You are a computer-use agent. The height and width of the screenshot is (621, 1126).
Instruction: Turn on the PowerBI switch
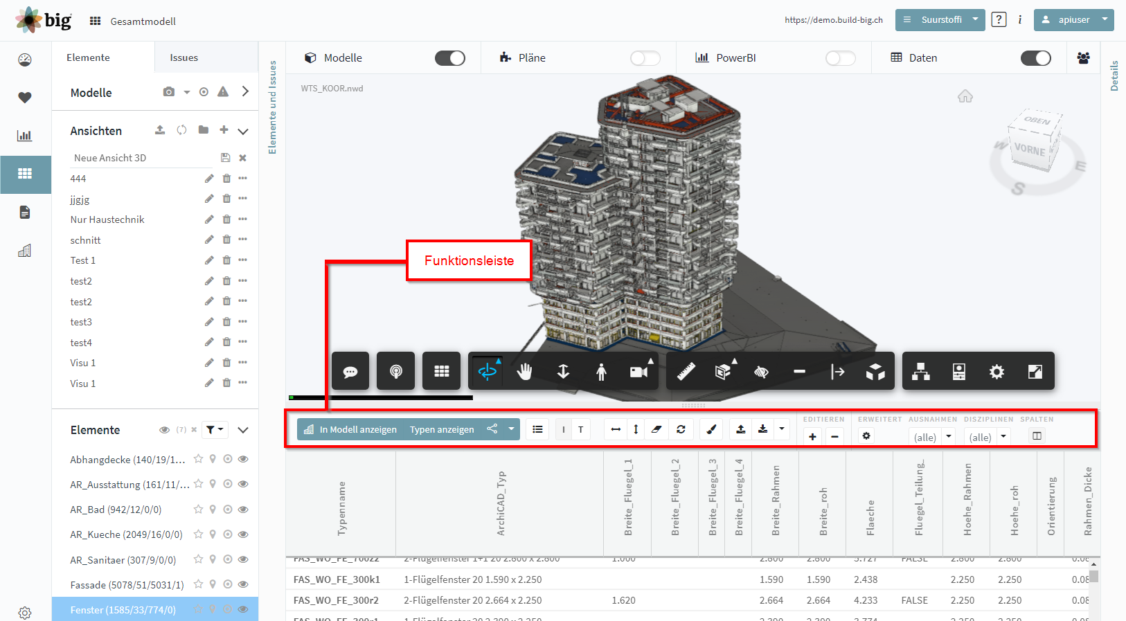(841, 58)
